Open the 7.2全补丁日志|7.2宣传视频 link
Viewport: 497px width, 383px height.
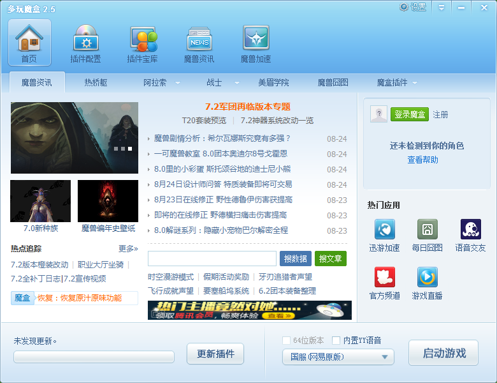(59, 279)
